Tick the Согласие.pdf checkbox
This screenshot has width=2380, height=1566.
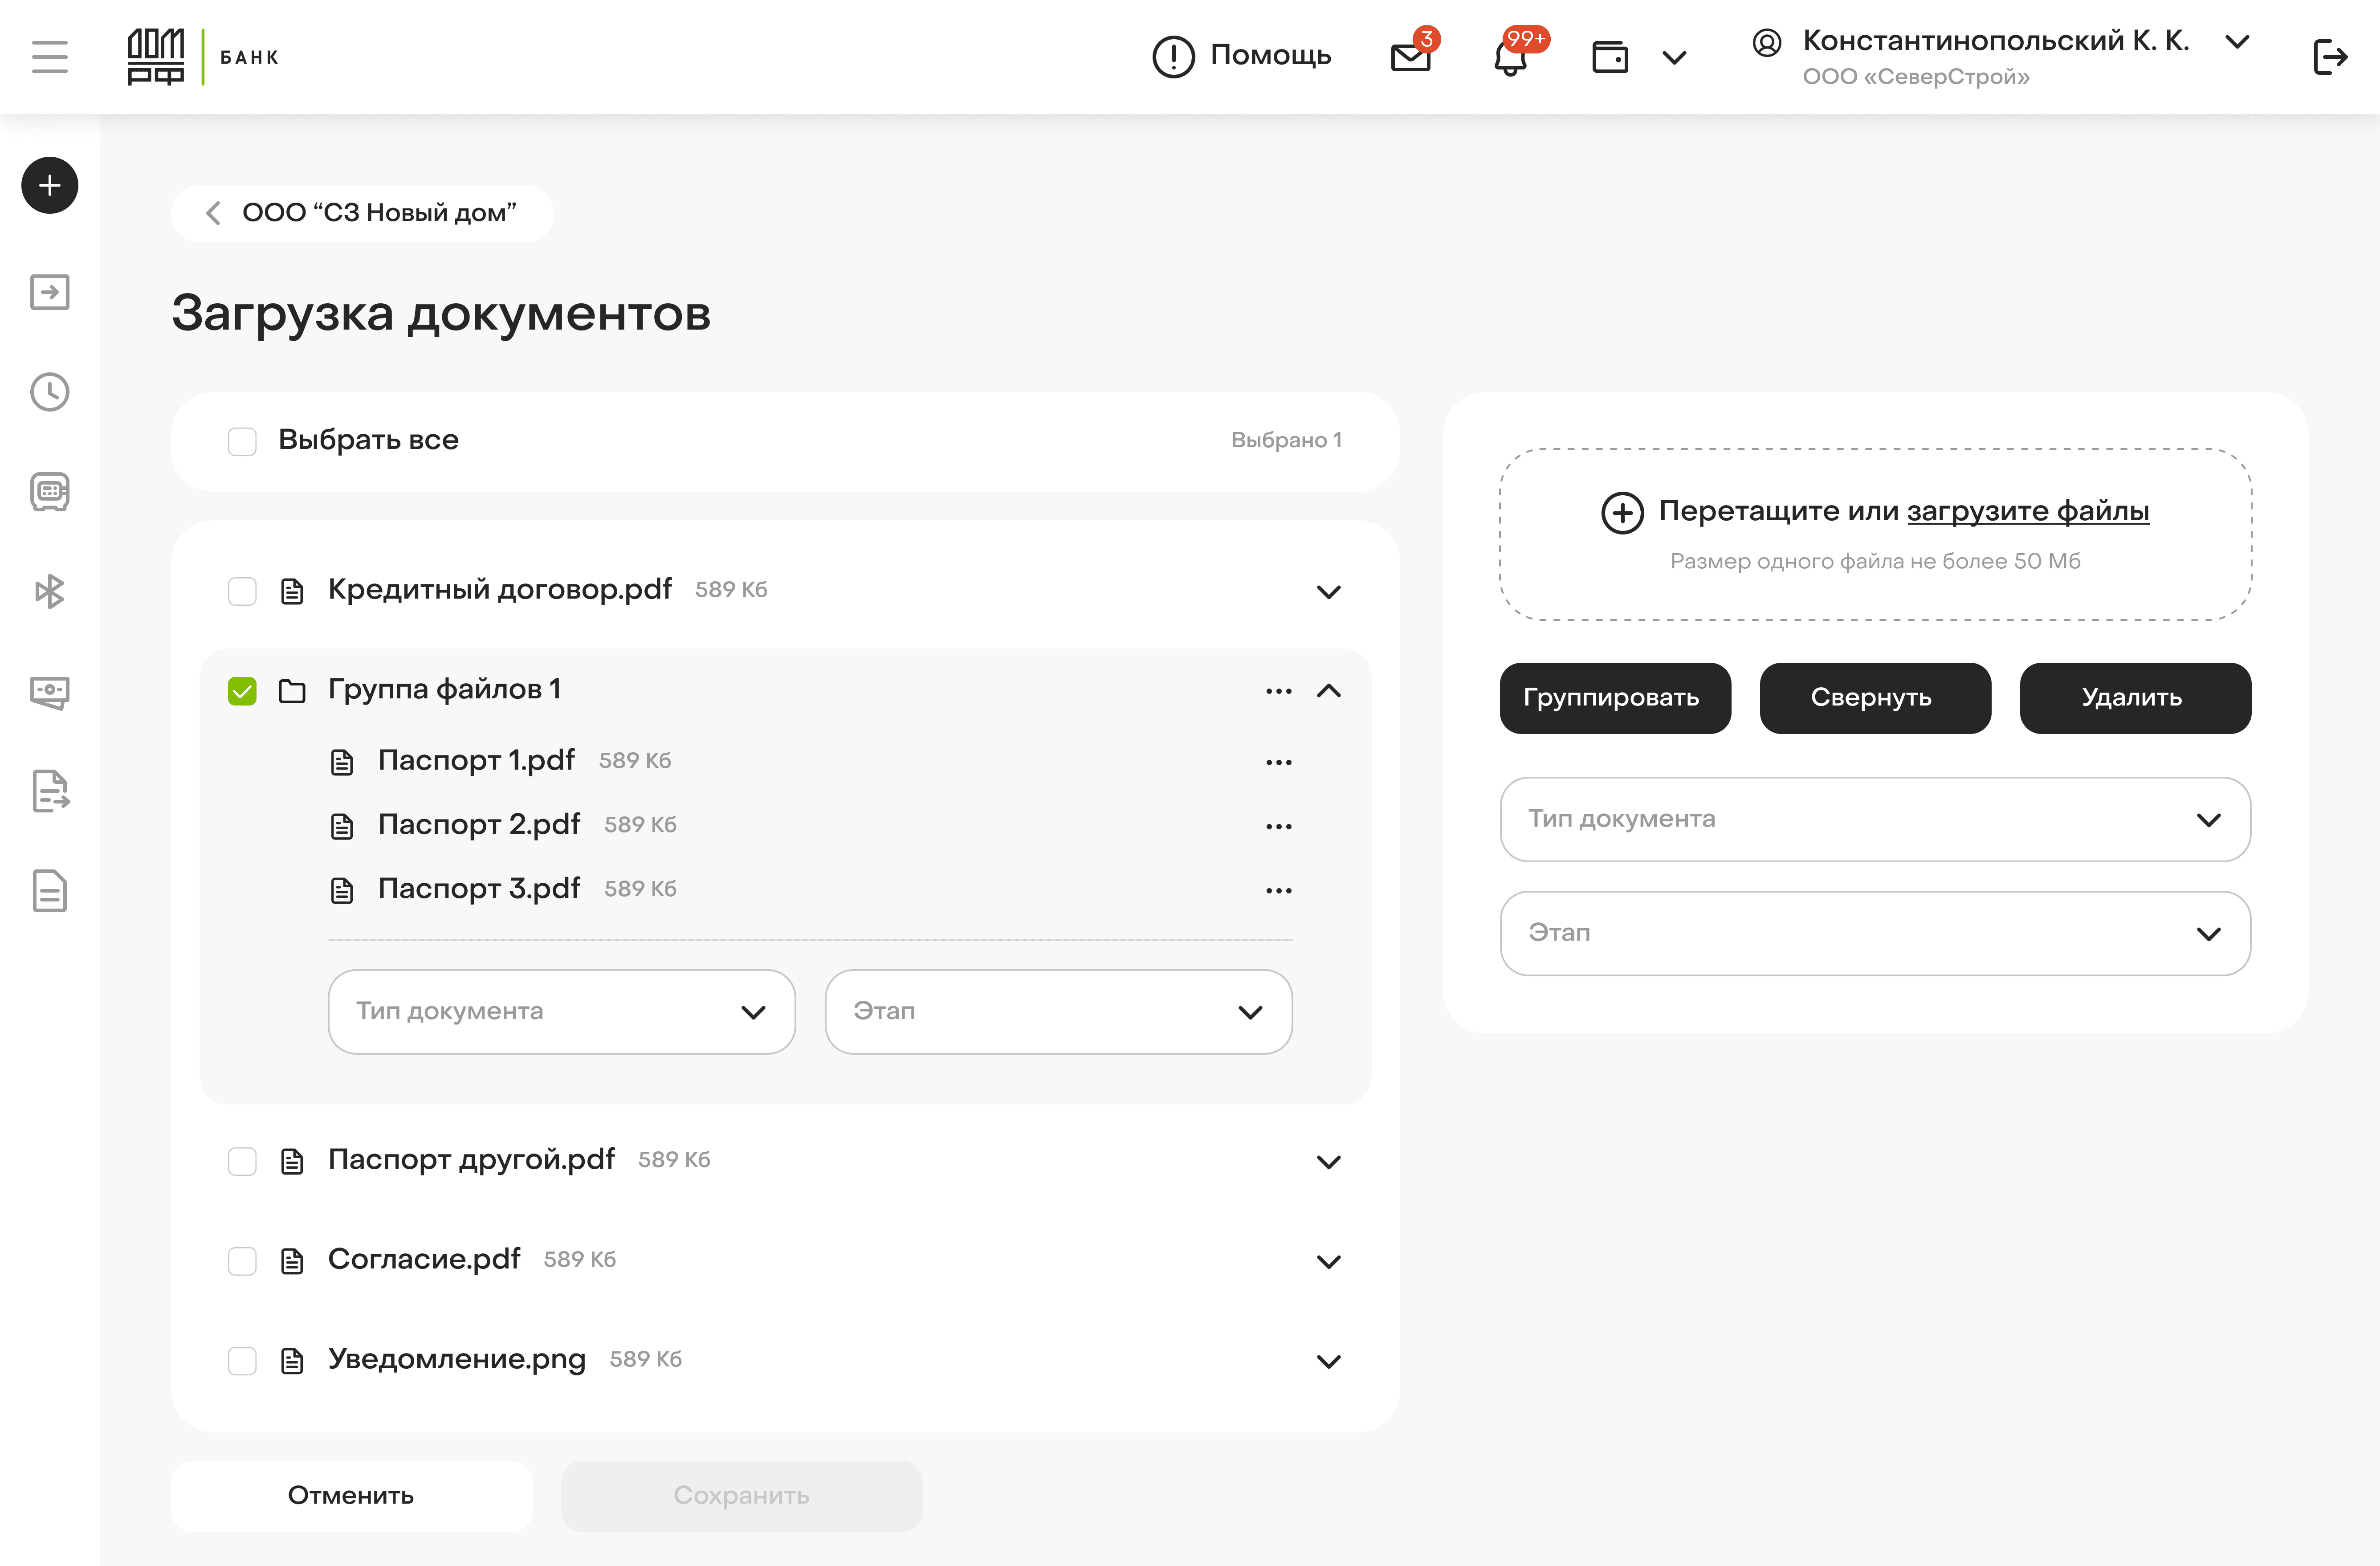click(242, 1261)
